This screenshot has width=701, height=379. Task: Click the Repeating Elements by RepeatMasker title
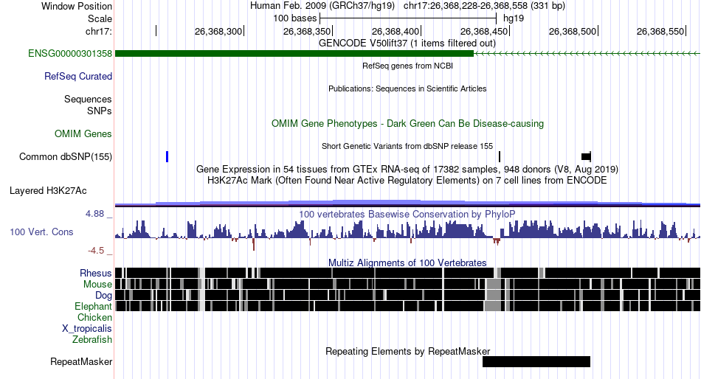pos(407,351)
